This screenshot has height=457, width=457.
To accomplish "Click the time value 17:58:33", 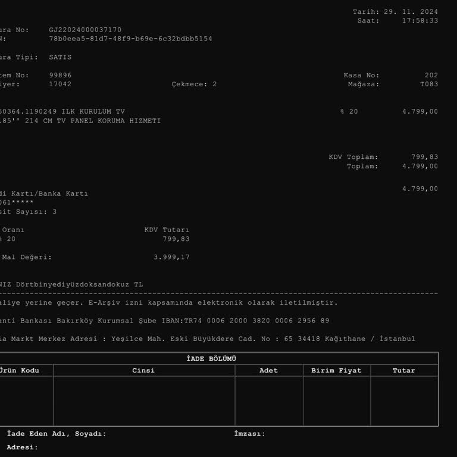I will click(x=420, y=21).
